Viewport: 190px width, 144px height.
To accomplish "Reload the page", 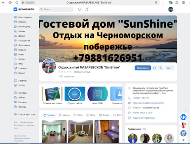I will (x=17, y=2).
